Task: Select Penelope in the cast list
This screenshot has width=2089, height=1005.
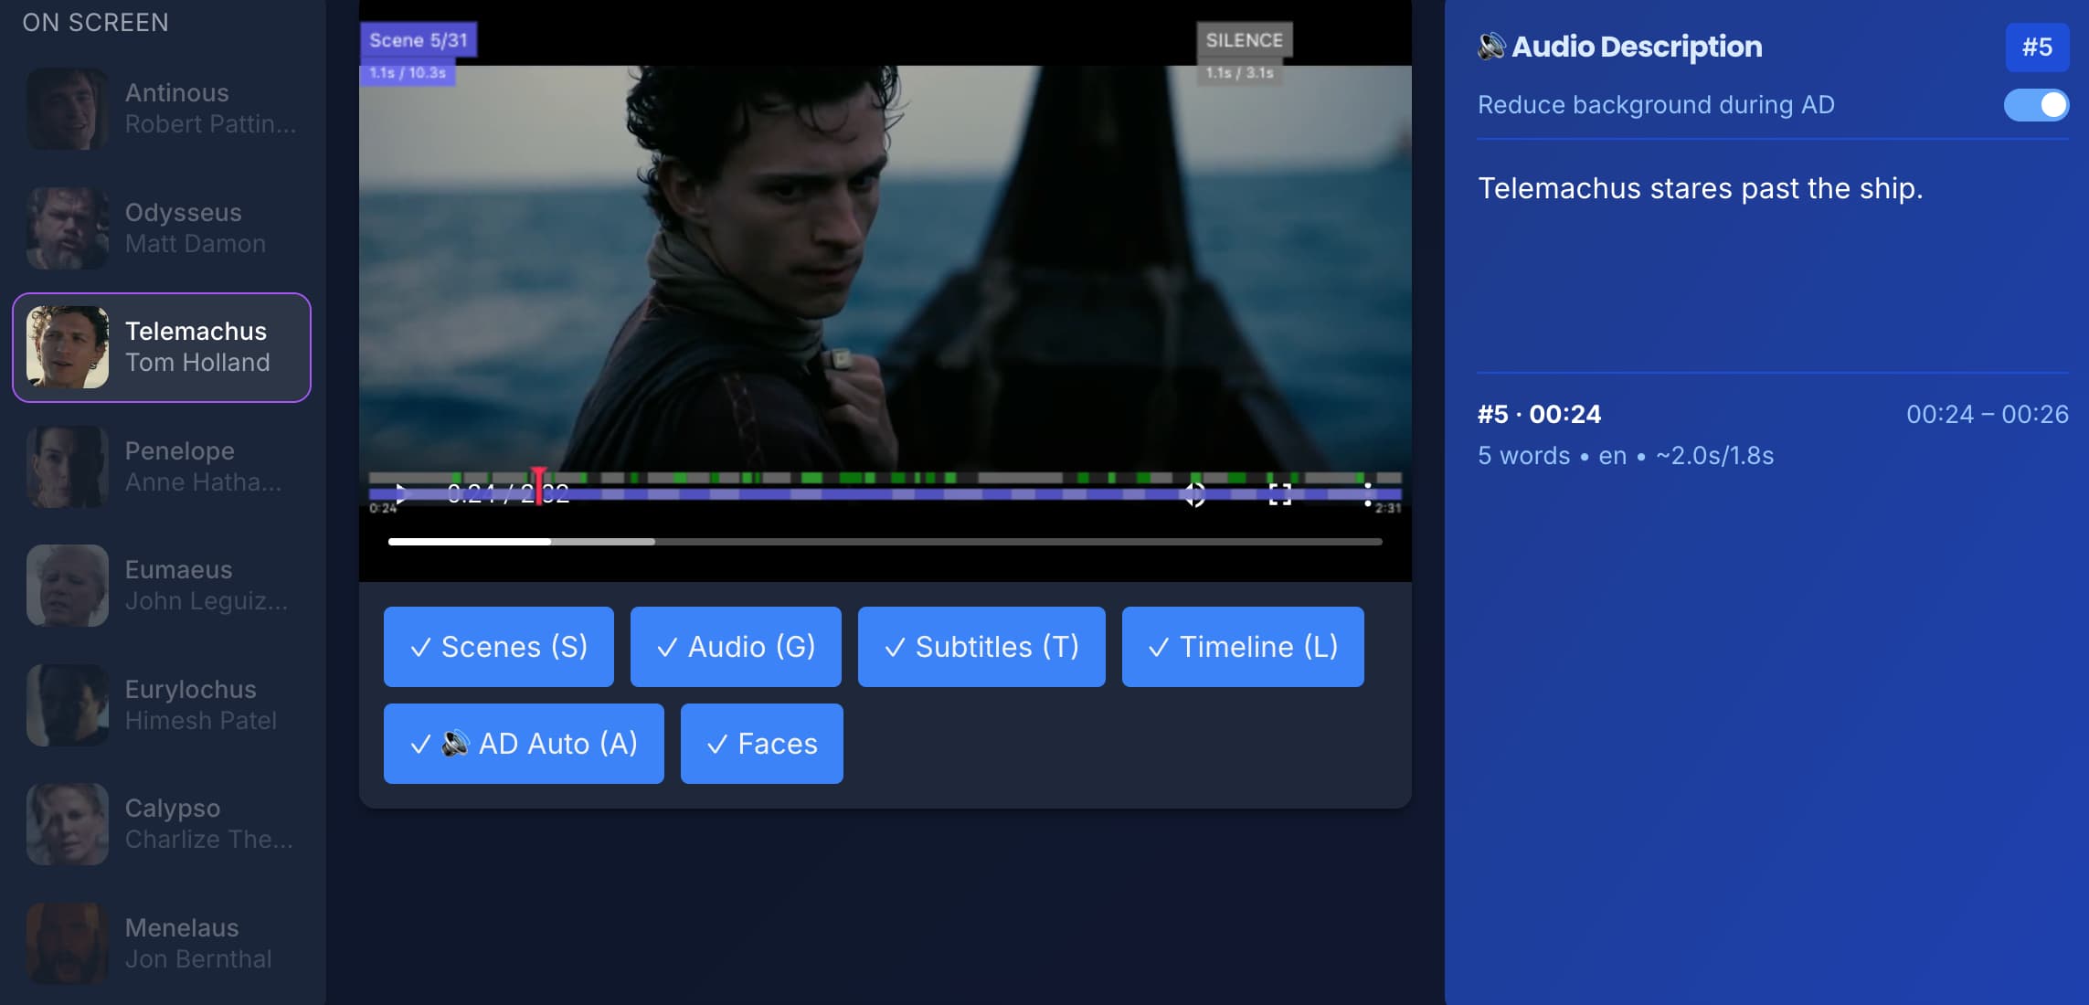Action: tap(162, 467)
